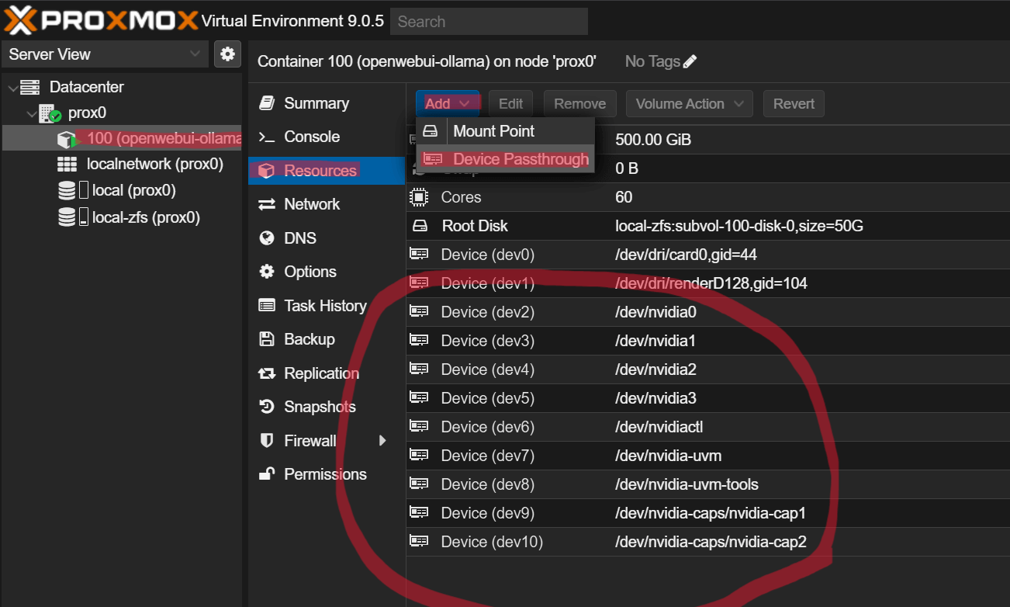Screen dimensions: 1010x607
Task: Select the local-zfs (prox0) storage icon
Action: click(x=67, y=217)
